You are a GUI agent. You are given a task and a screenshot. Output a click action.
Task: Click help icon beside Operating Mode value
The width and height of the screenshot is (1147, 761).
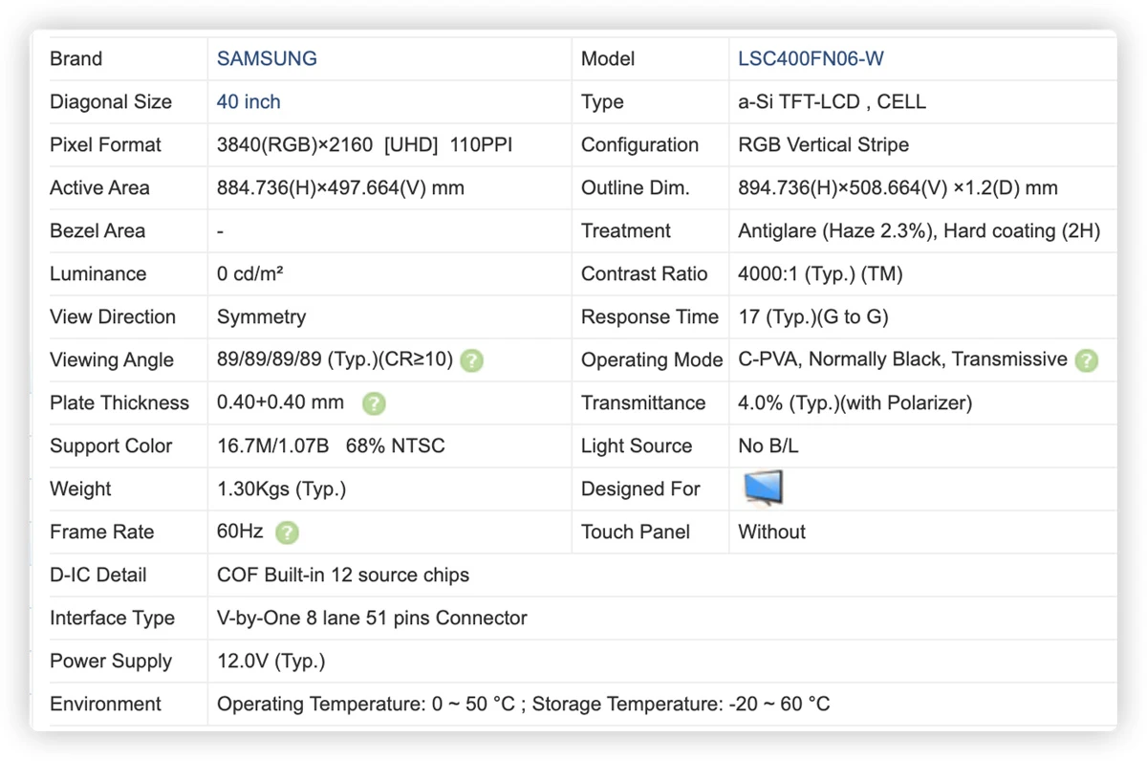coord(1086,360)
